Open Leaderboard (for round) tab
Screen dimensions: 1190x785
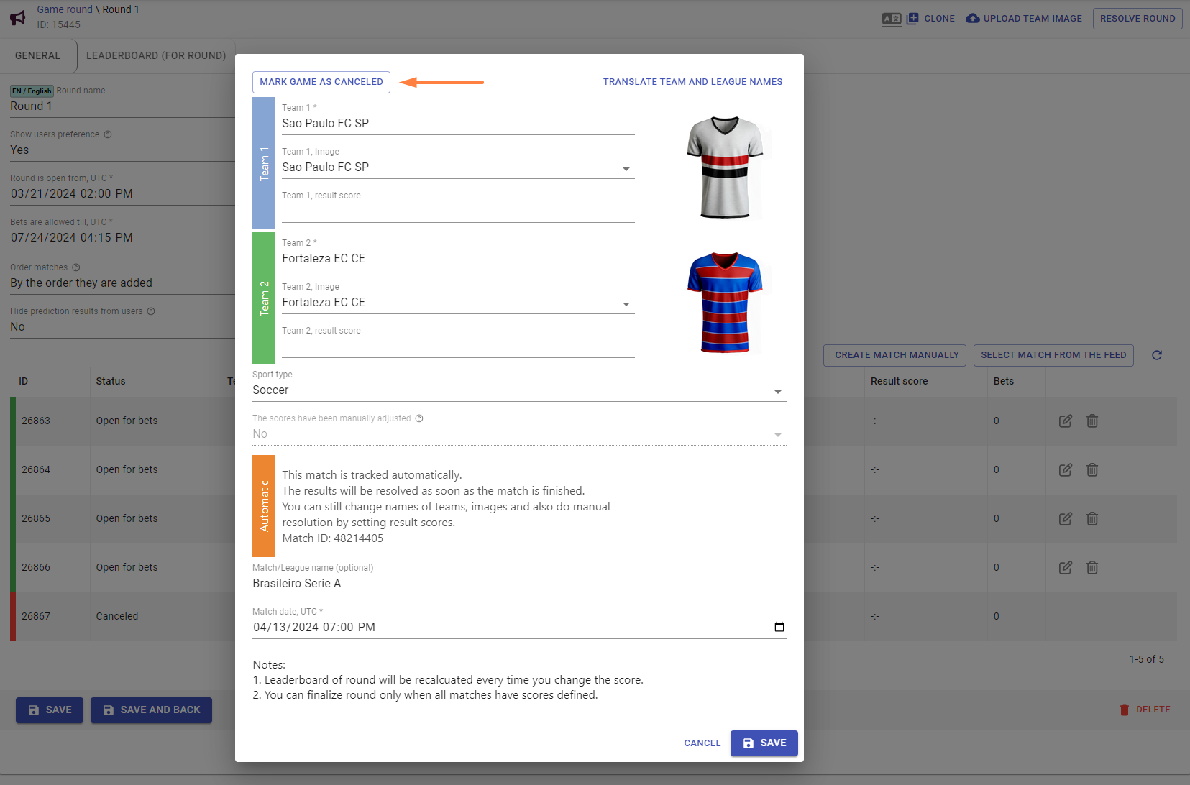pos(156,56)
